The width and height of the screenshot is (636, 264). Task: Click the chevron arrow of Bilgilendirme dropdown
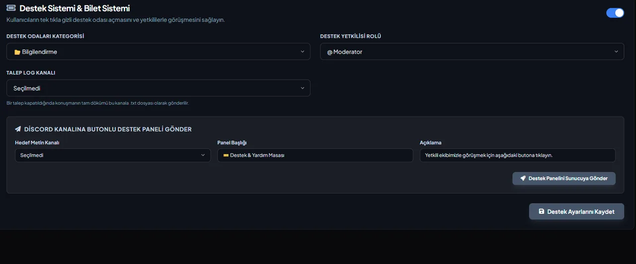click(302, 52)
